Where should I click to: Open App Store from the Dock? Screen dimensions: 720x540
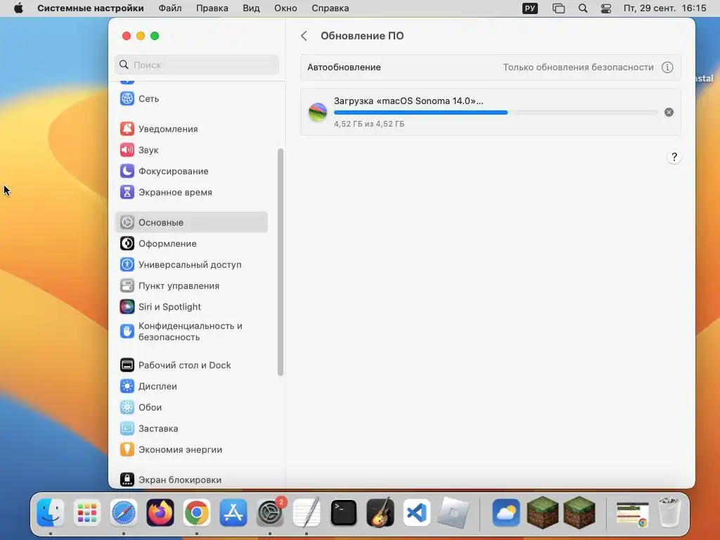coord(233,513)
